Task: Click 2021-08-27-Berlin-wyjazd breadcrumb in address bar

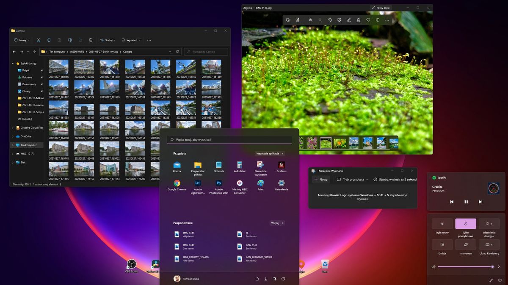Action: [104, 52]
